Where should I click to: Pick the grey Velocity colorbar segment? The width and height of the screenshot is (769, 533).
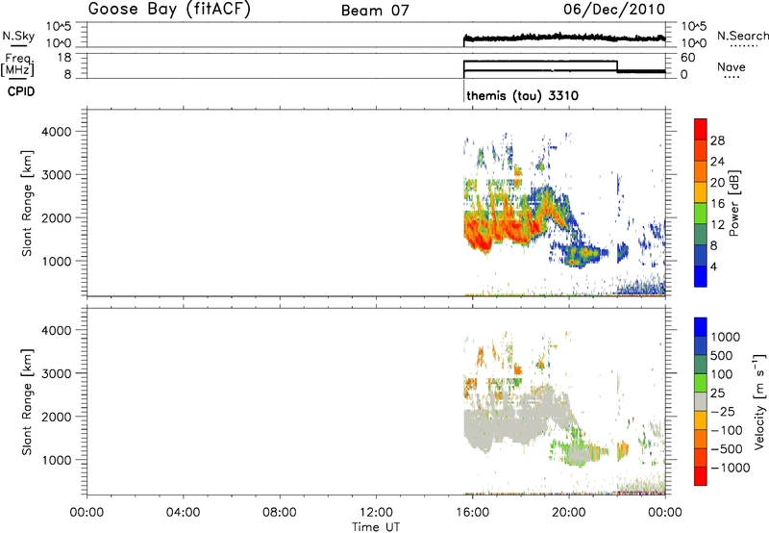tap(701, 402)
